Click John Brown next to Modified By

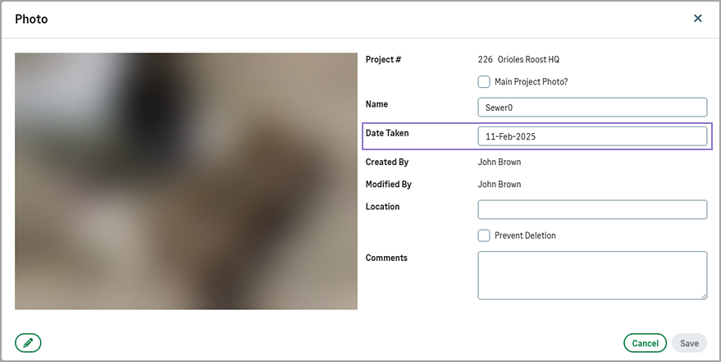499,185
